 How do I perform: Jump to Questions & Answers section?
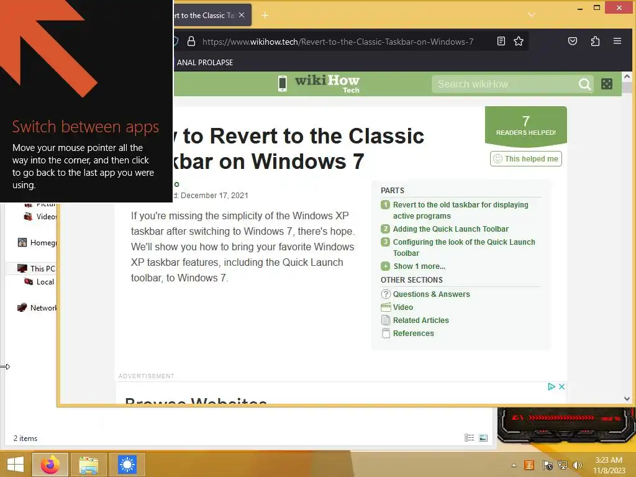(431, 294)
